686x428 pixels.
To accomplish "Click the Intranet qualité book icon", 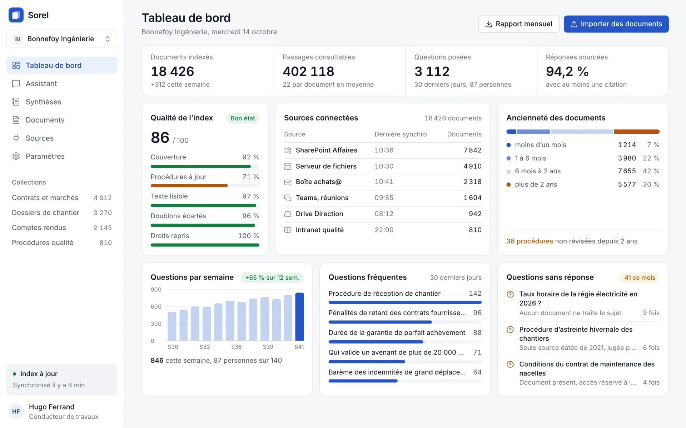I will click(x=288, y=230).
